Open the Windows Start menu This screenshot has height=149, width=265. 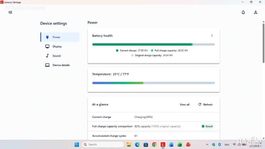pos(77,145)
